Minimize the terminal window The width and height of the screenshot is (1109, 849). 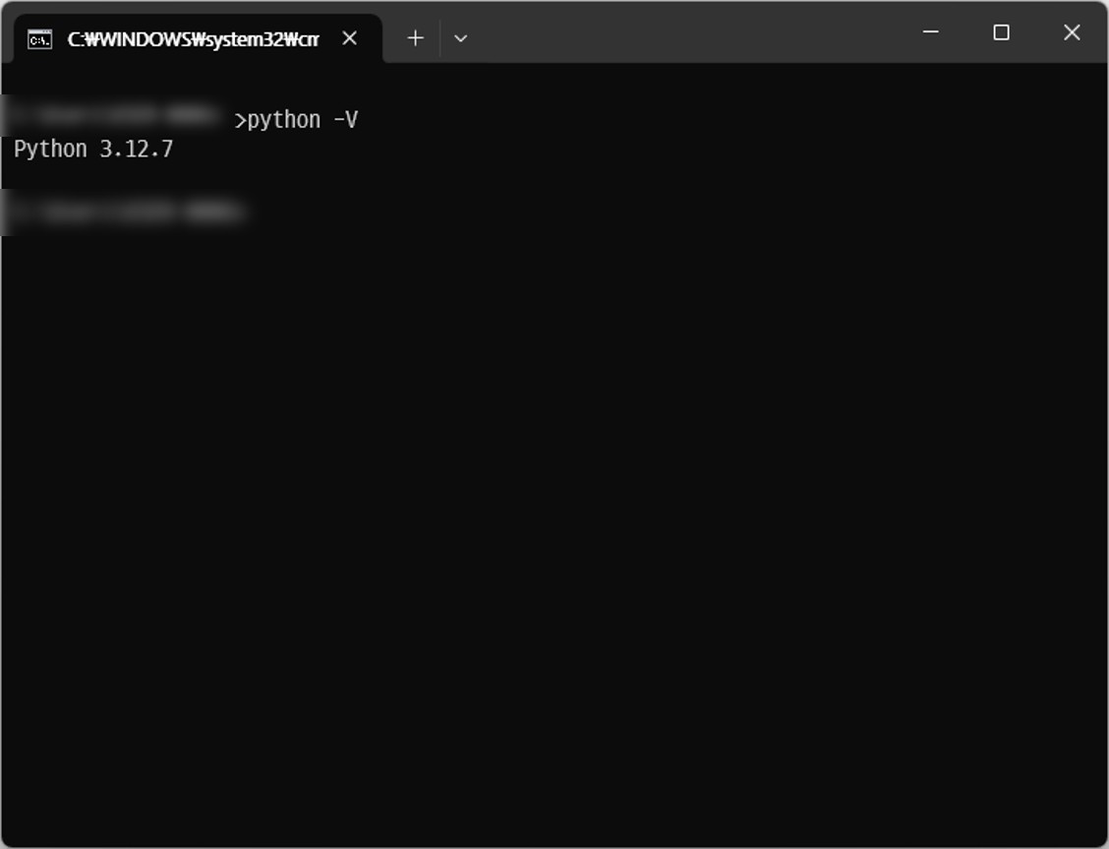[930, 32]
